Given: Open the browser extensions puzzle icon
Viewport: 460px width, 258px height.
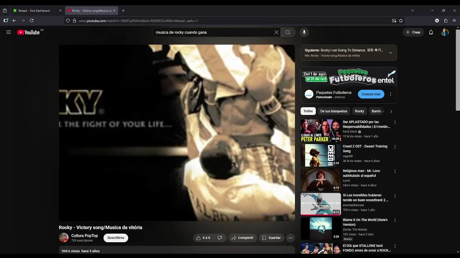Looking at the screenshot, I should click(446, 21).
